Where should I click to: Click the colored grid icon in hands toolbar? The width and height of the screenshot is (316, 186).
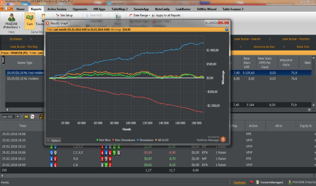click(x=41, y=117)
